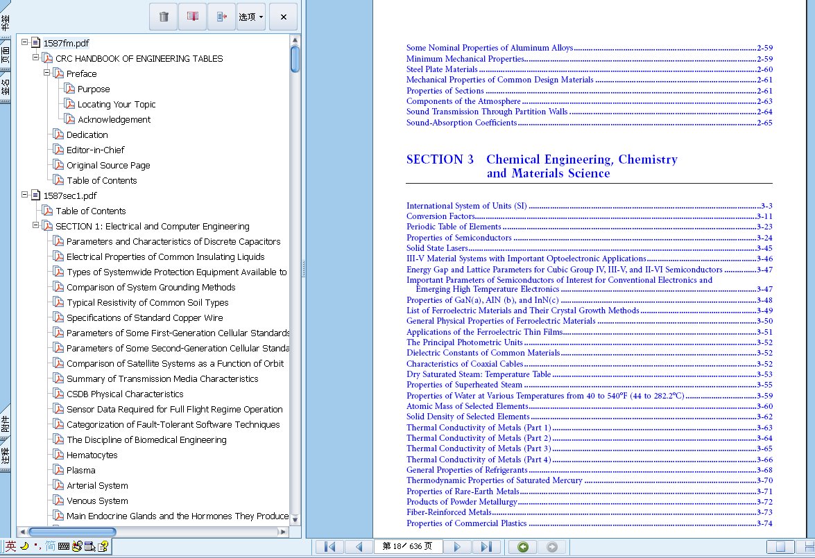Click the expand current bookmark icon

coord(222,17)
